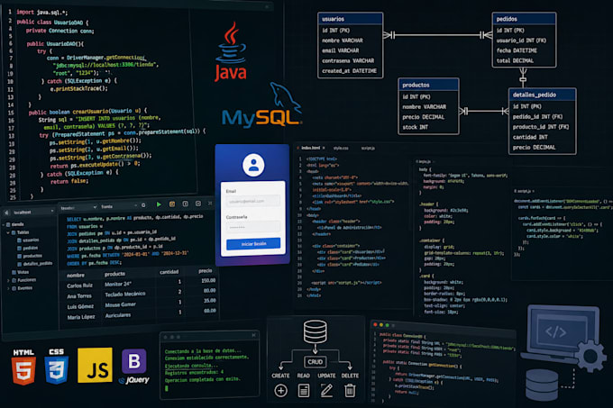This screenshot has height=408, width=613.
Task: Click the pedidos table header in ER diagram
Action: click(524, 19)
